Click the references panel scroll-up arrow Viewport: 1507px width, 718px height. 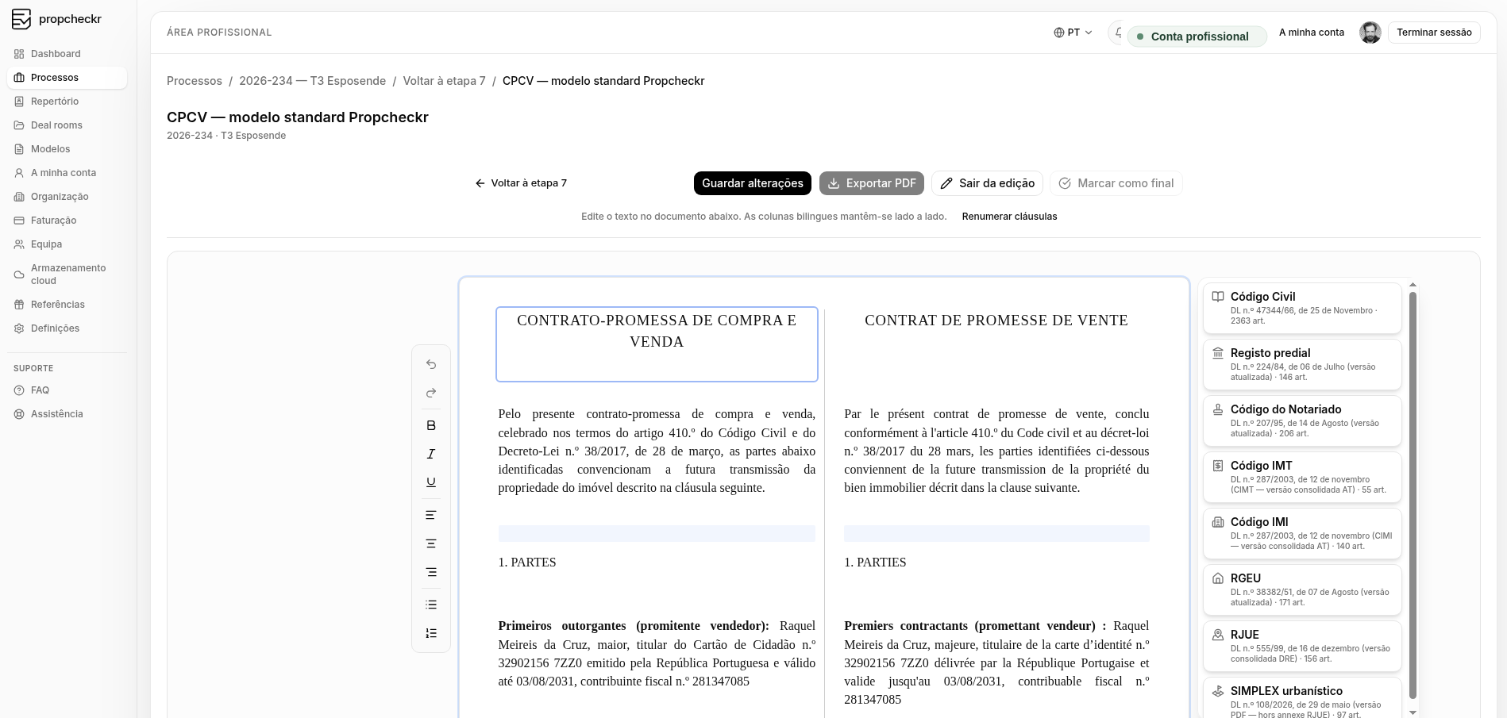(x=1413, y=284)
